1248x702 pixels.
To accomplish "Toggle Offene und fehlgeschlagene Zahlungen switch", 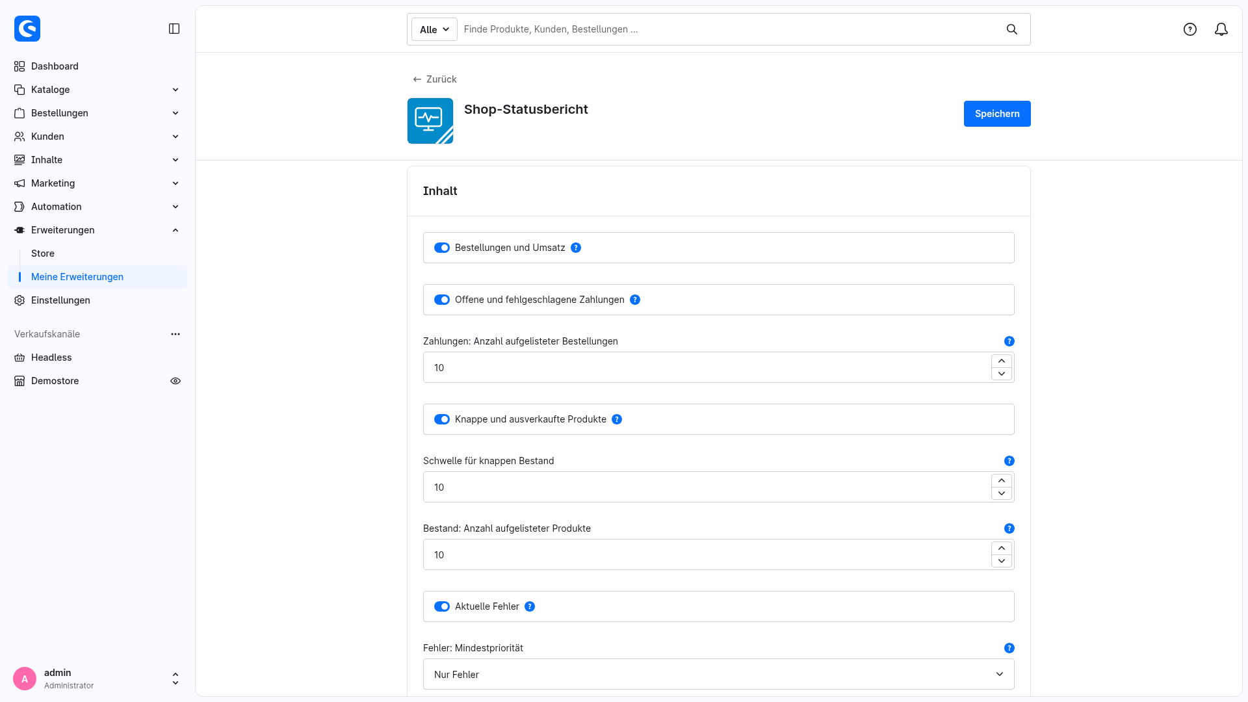I will click(x=442, y=300).
